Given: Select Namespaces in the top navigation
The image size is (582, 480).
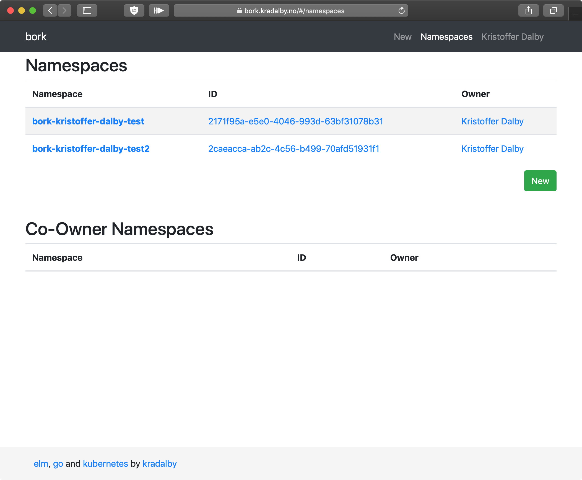Looking at the screenshot, I should [x=446, y=37].
